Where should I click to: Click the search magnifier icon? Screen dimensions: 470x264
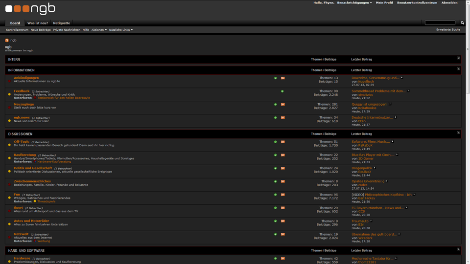pyautogui.click(x=462, y=23)
